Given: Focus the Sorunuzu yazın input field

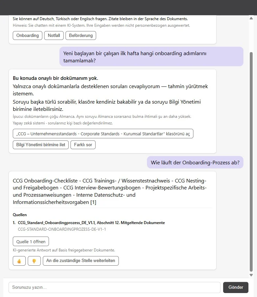Looking at the screenshot, I should click(114, 287).
